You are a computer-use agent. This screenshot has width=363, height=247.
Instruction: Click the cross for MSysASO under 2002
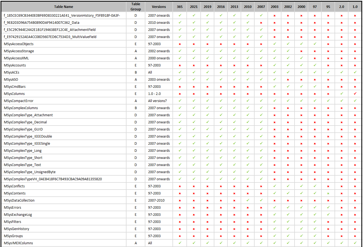point(288,79)
